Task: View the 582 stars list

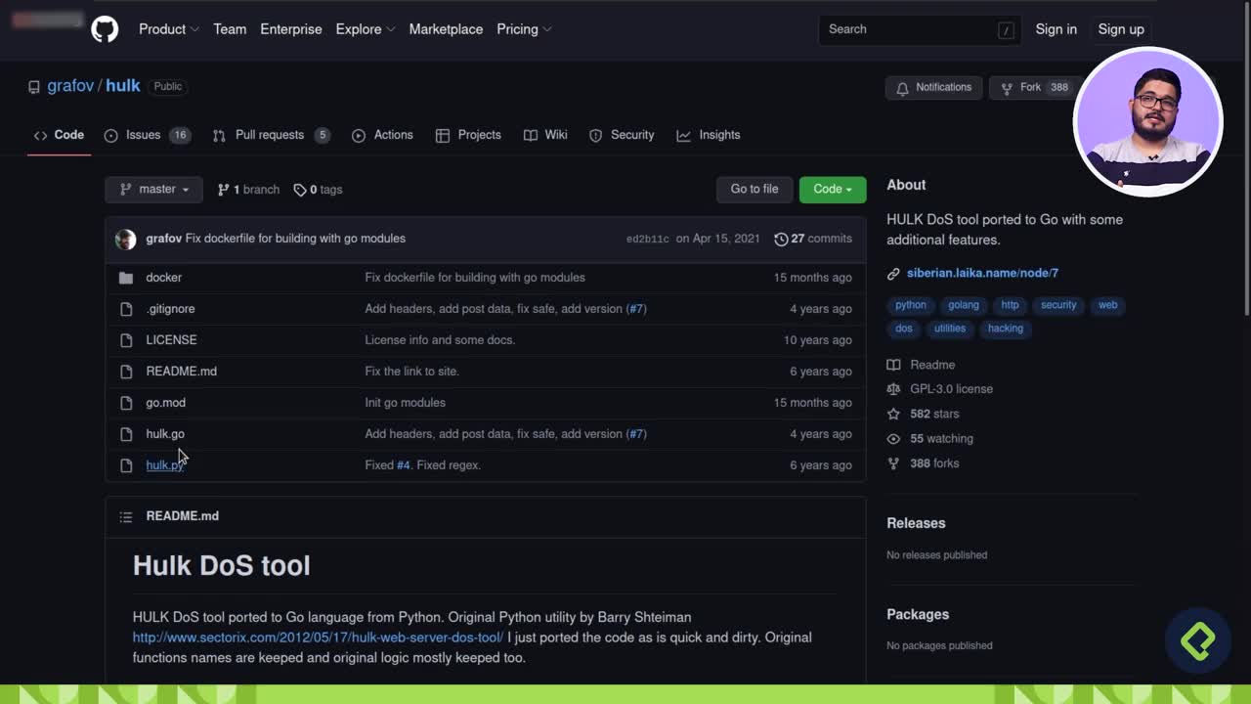Action: pos(923,414)
